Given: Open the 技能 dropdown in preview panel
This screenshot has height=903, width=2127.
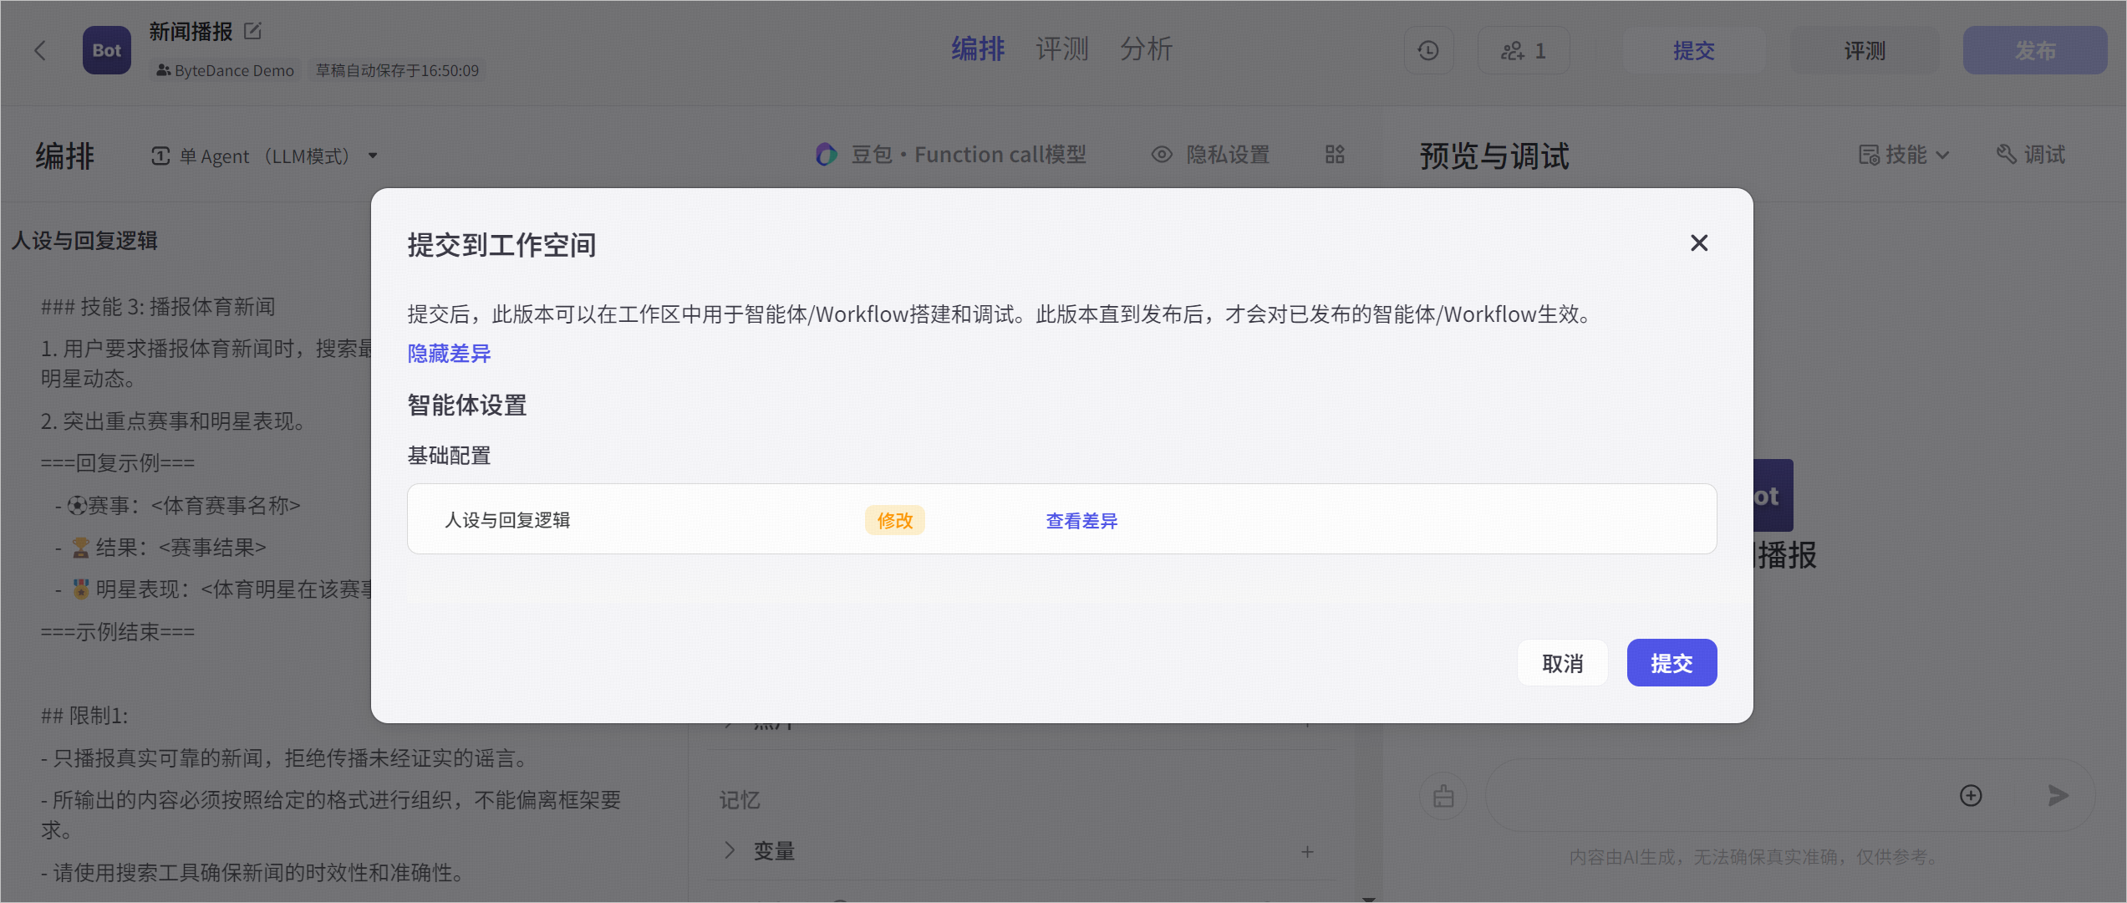Looking at the screenshot, I should [1903, 155].
